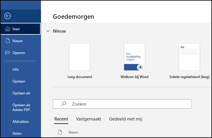Click the back arrow circle icon
Screen dimensions: 212x138
[x=8, y=16]
